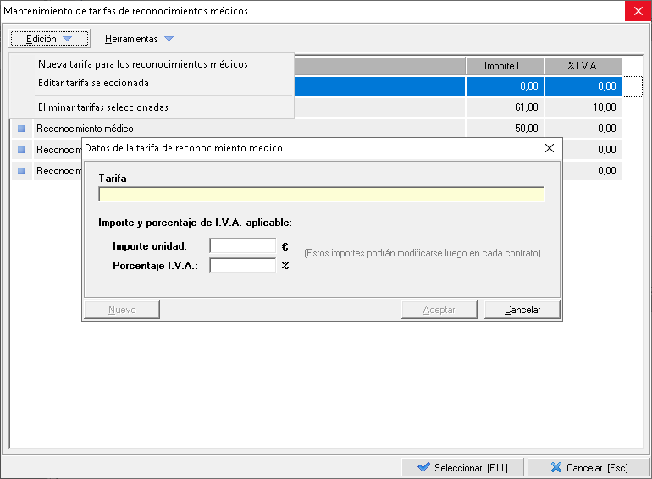Click the blue square icon beside Reconocimiento médico
Screen dimensions: 652x479
pos(21,129)
